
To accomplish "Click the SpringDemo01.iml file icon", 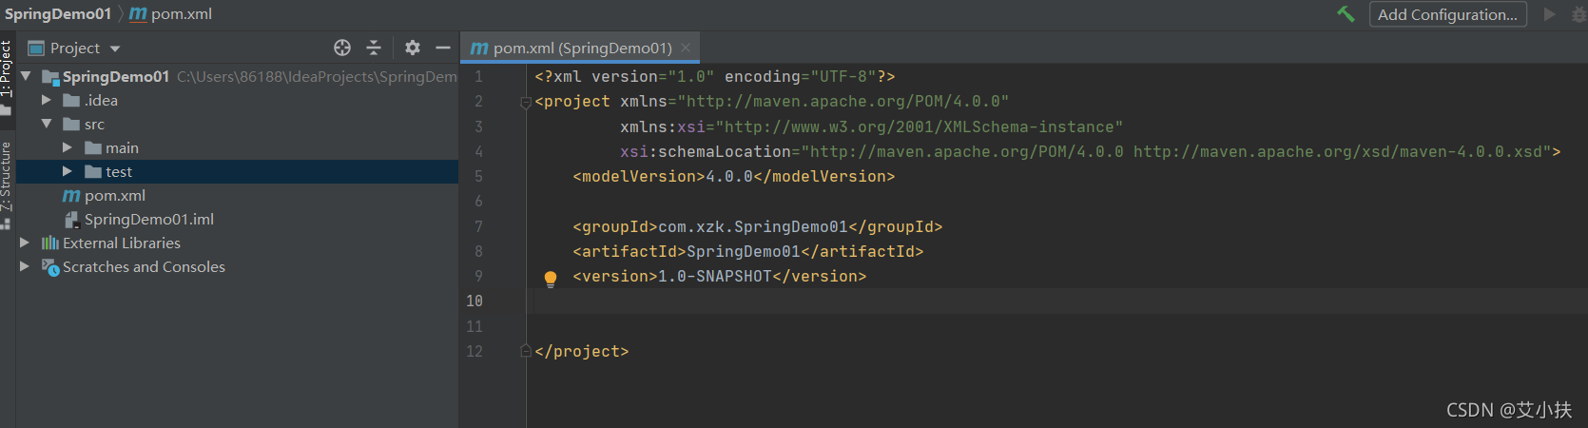I will click(x=71, y=220).
